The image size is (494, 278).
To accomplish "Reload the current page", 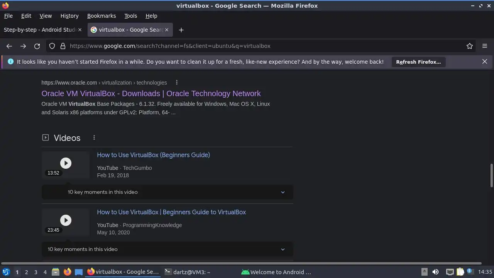I will click(x=37, y=46).
